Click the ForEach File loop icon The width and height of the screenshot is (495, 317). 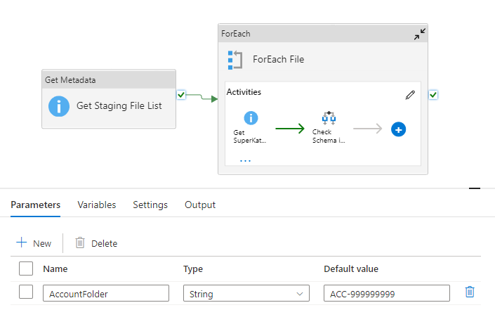235,60
